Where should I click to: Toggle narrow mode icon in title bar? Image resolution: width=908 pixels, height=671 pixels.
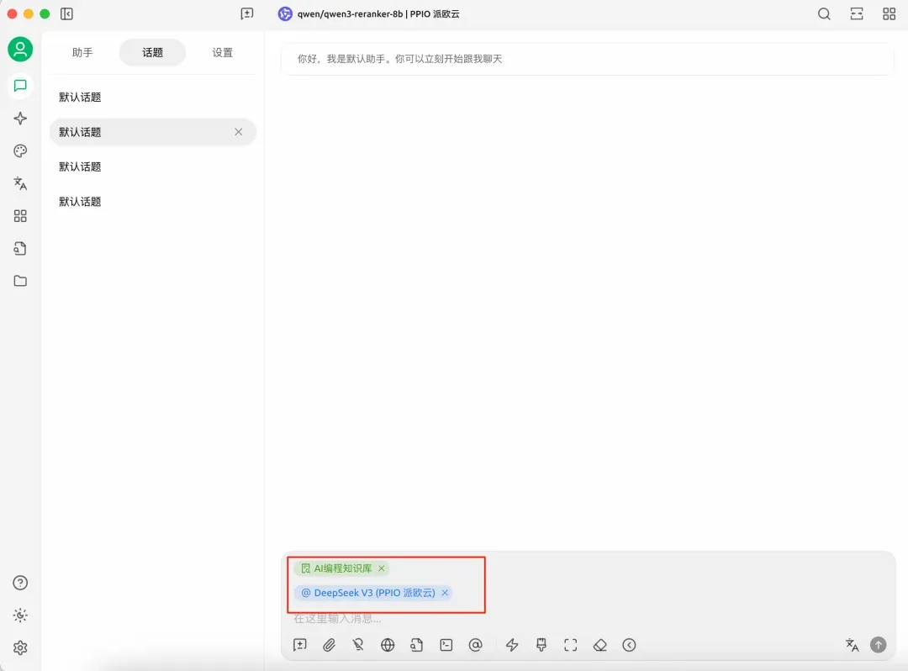[857, 14]
